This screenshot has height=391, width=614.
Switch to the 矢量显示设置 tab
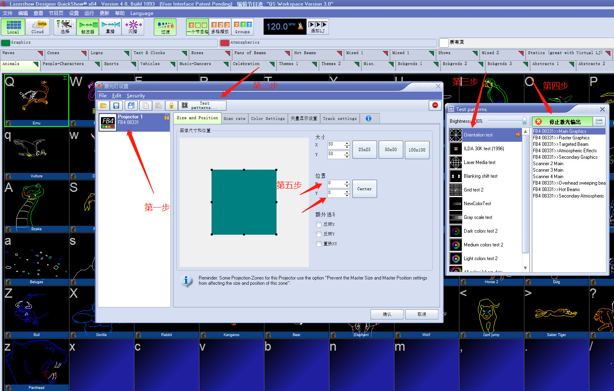[304, 118]
